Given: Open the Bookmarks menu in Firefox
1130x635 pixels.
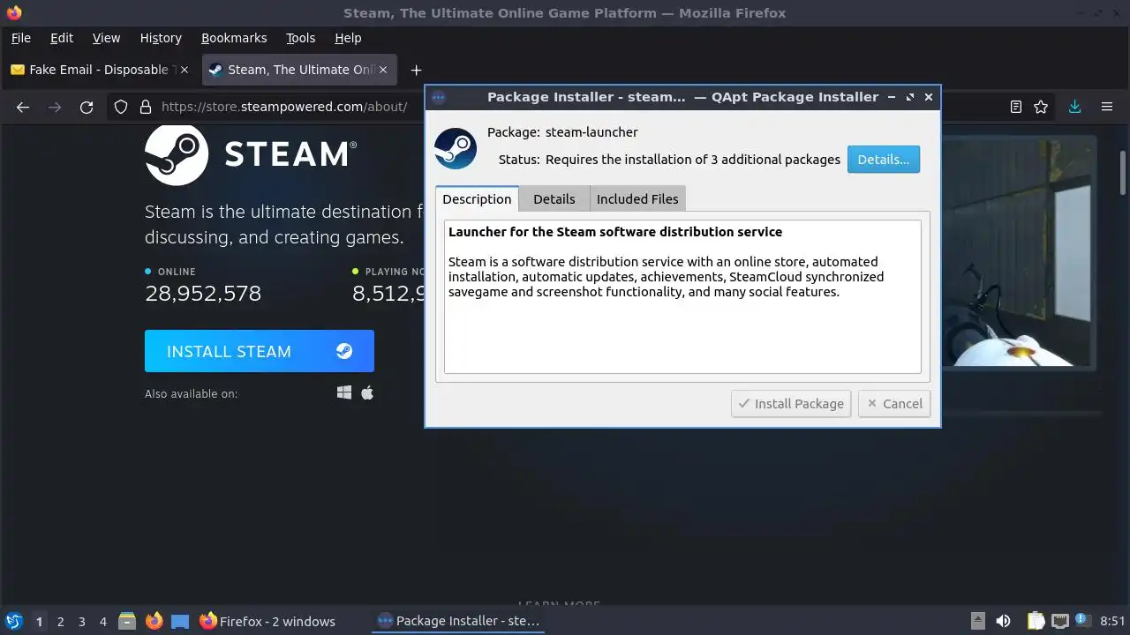Looking at the screenshot, I should click(x=234, y=38).
